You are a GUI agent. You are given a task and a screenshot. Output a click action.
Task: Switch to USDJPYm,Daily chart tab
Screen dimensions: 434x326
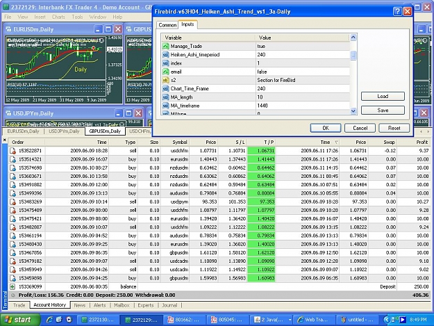tap(64, 131)
